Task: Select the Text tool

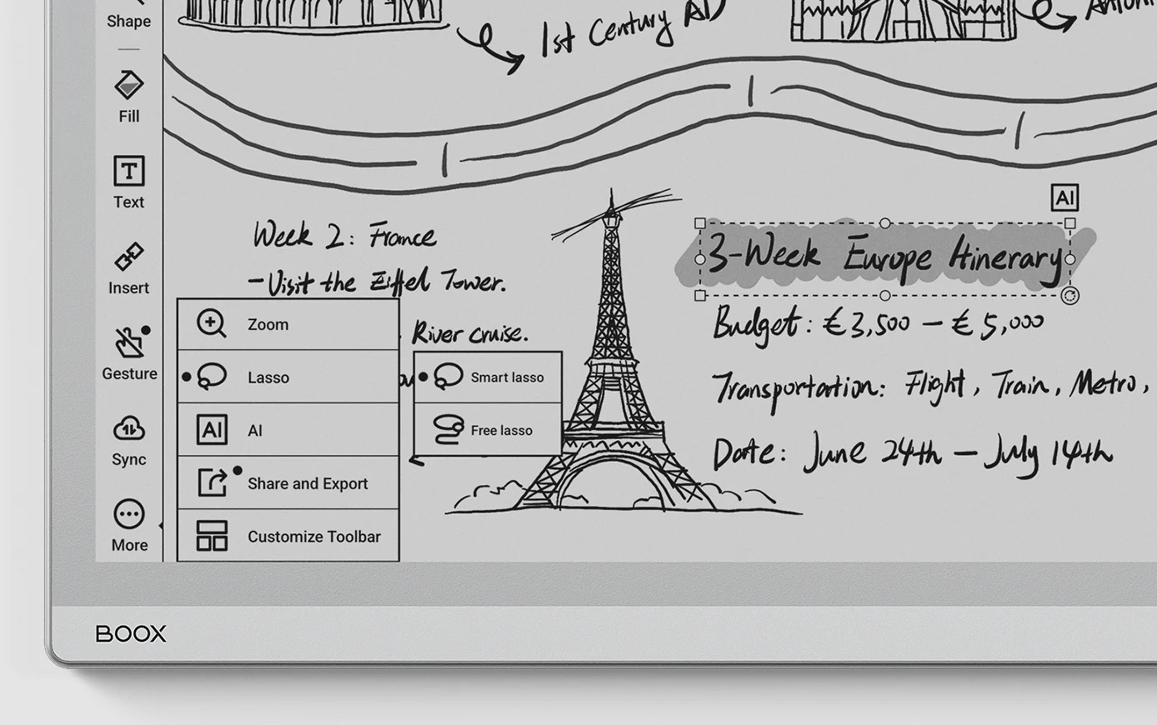Action: pos(128,182)
